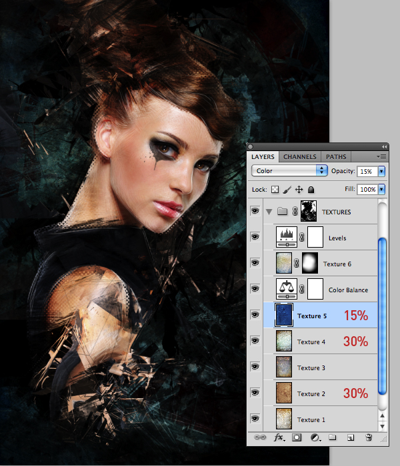
Task: Click the Texture 4 thumbnail
Action: pyautogui.click(x=284, y=341)
